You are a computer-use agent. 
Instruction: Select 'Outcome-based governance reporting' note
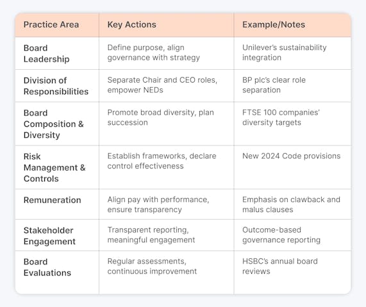[x=281, y=235]
